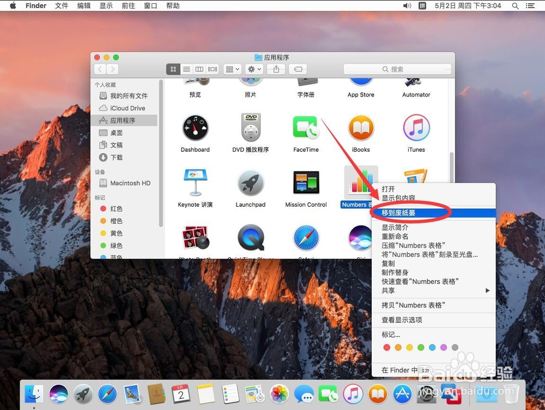This screenshot has height=410, width=545.
Task: Click inside the 搜索 search field
Action: [397, 69]
